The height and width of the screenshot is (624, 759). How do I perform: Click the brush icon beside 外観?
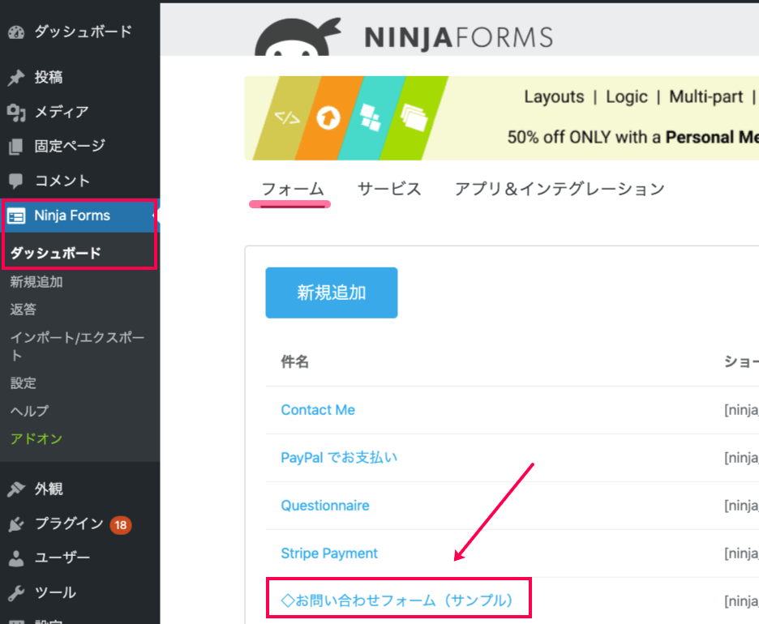16,489
